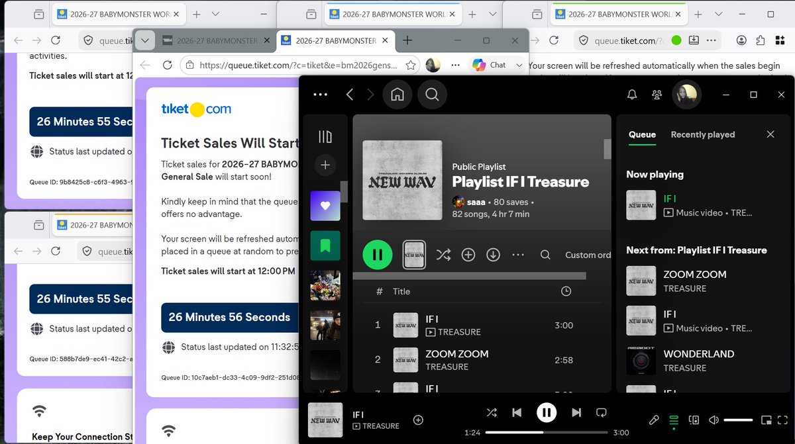This screenshot has width=795, height=444.
Task: Toggle the Queue panel button
Action: point(674,420)
